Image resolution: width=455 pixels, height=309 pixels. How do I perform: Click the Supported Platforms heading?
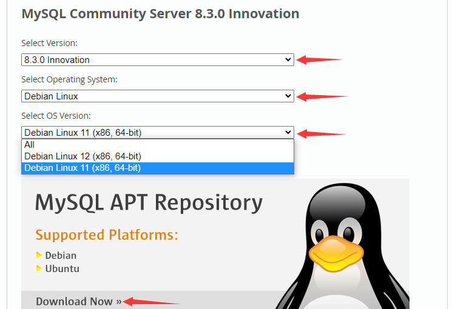(x=107, y=235)
